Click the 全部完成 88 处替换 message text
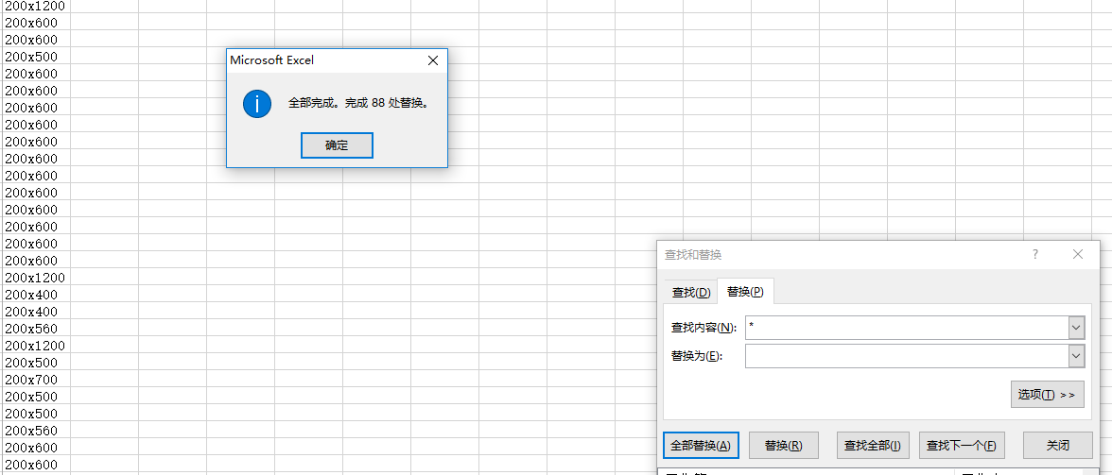The image size is (1112, 475). pyautogui.click(x=359, y=103)
